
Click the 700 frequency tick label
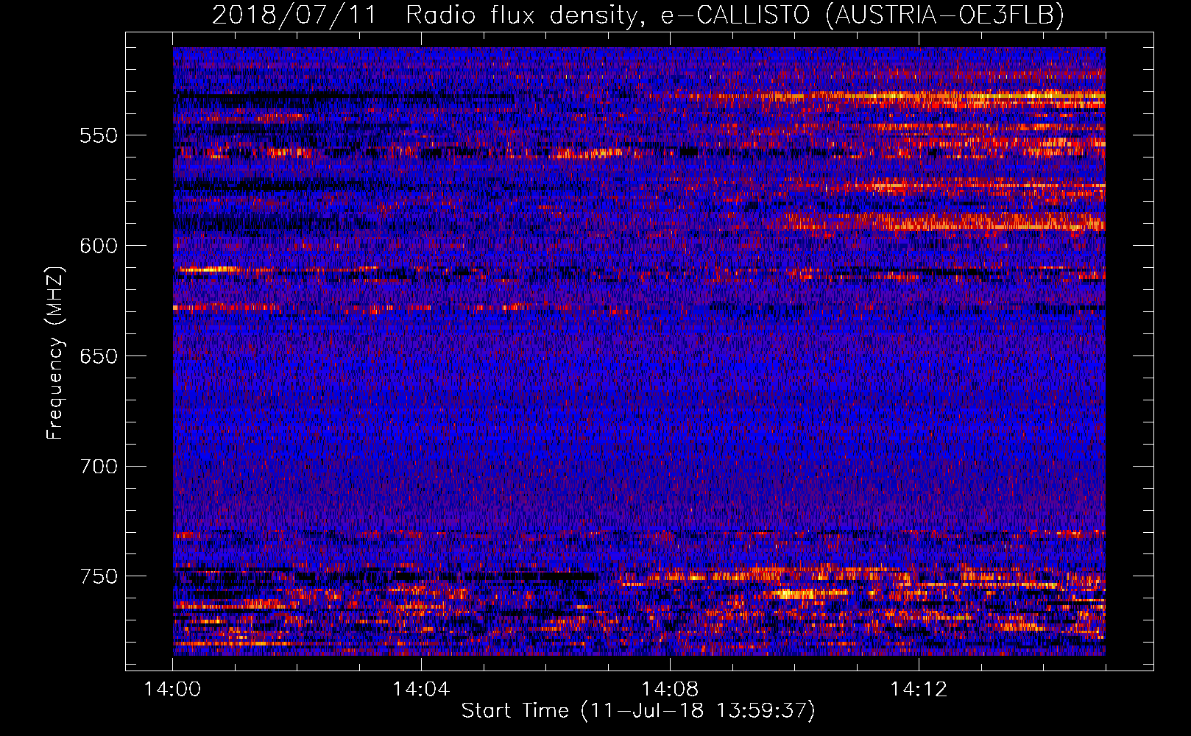[x=99, y=467]
